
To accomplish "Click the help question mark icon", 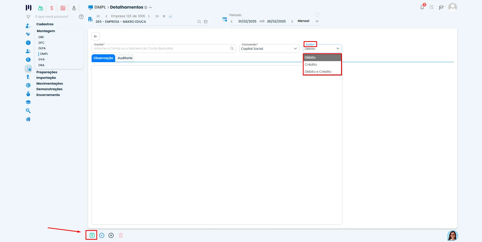I will pos(81,17).
